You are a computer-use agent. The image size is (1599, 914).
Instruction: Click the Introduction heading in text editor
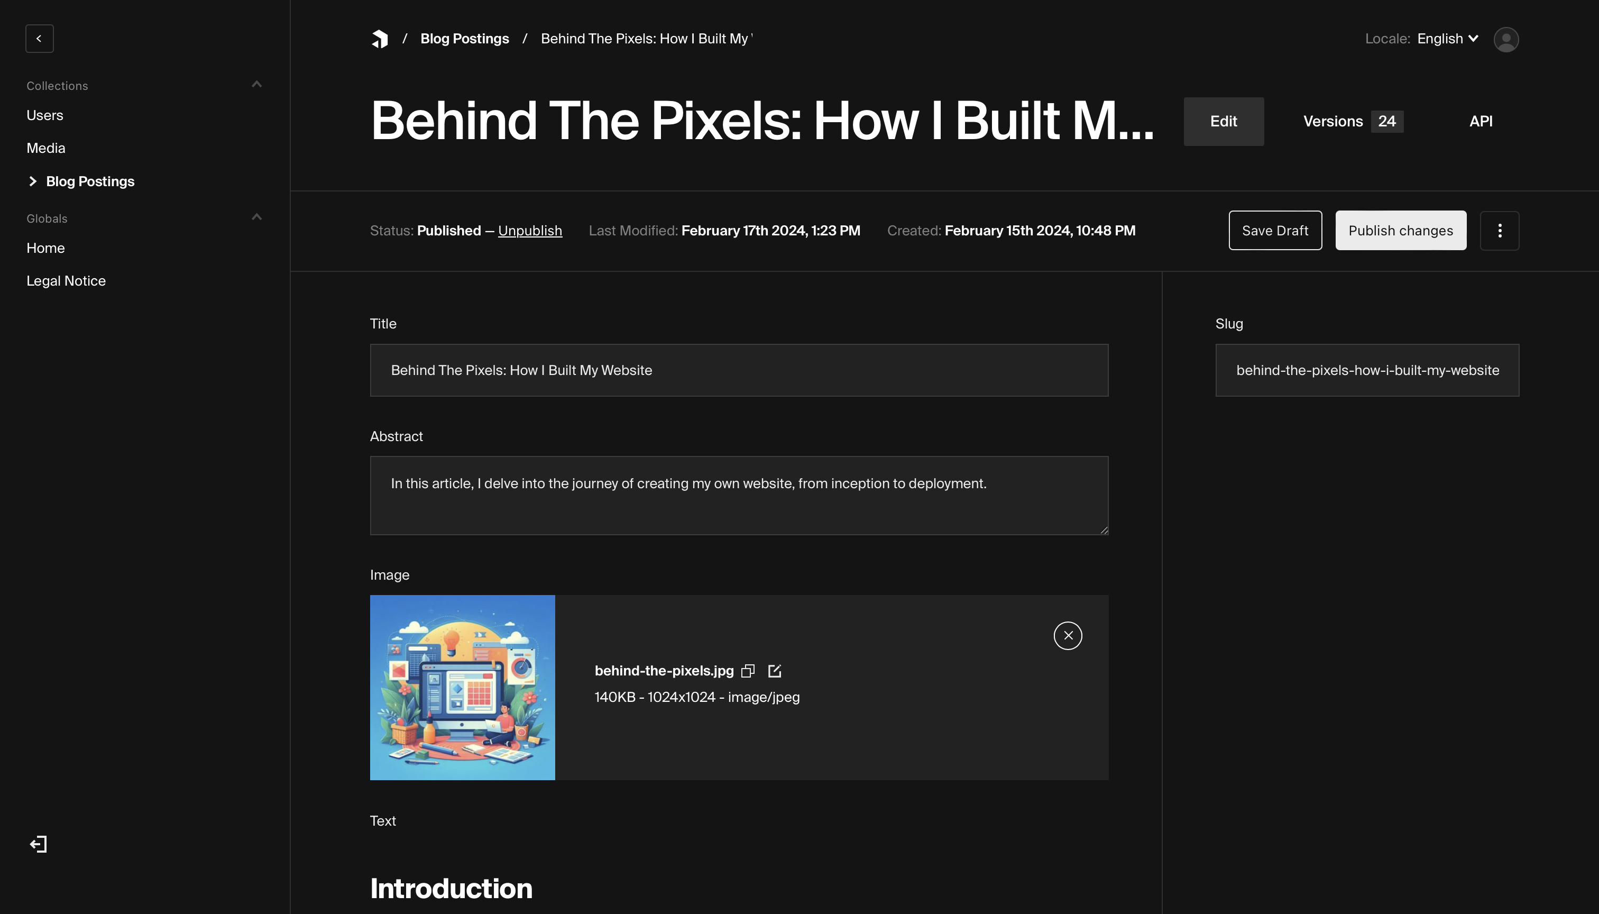click(451, 888)
